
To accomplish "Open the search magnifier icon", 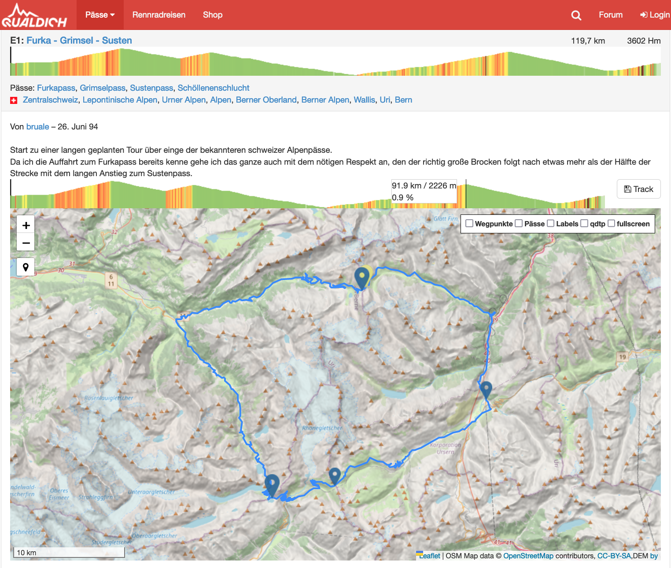I will (576, 15).
